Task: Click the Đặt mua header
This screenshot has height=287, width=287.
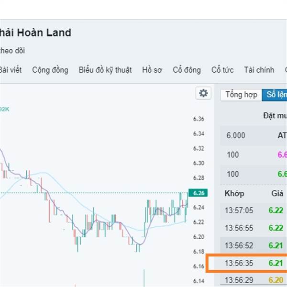Action: point(275,116)
